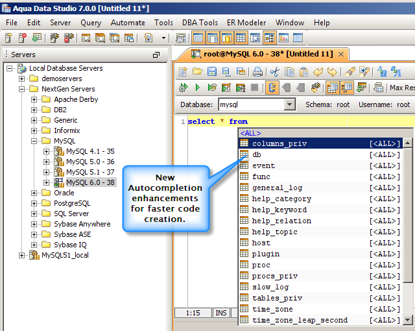Click the Execute green play icon

(x=197, y=88)
